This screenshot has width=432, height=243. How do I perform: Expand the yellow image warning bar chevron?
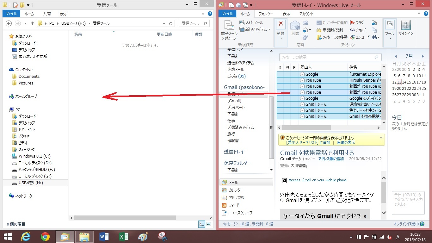pyautogui.click(x=381, y=138)
